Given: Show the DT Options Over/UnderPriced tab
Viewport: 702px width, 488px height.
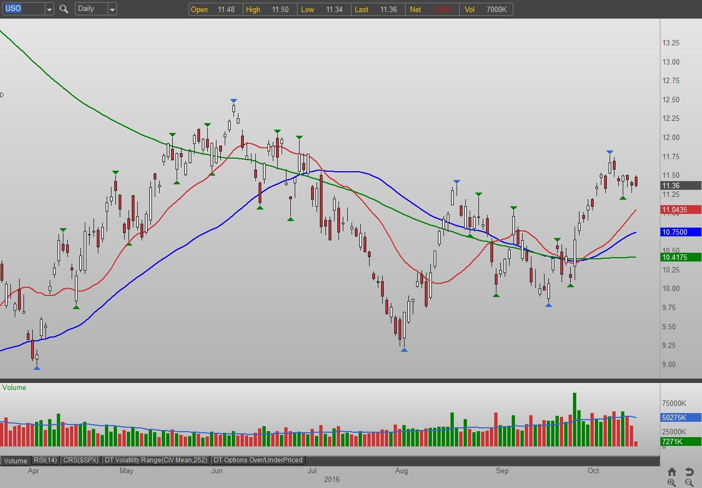Looking at the screenshot, I should (x=258, y=460).
